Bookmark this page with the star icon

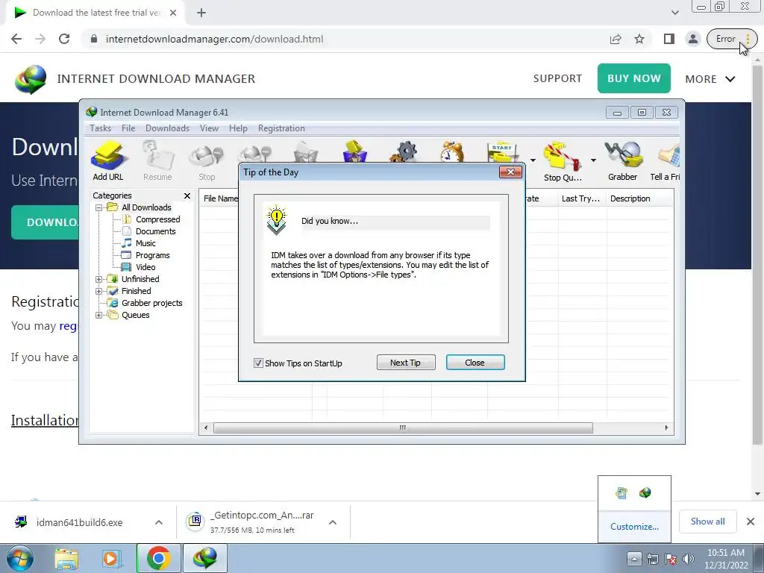tap(639, 39)
